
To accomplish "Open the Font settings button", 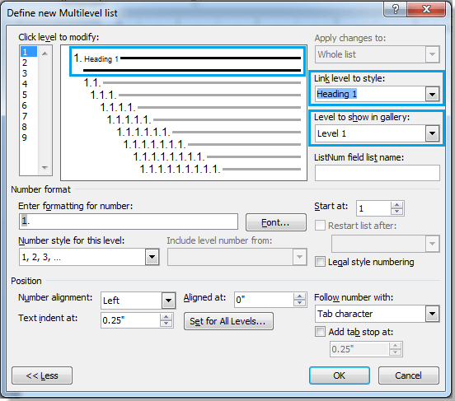I will click(275, 222).
